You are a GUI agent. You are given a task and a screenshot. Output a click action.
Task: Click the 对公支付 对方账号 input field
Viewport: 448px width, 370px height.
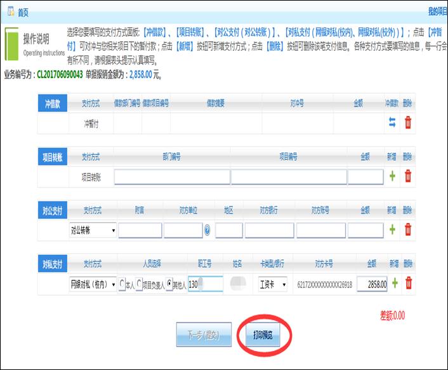[x=321, y=230]
